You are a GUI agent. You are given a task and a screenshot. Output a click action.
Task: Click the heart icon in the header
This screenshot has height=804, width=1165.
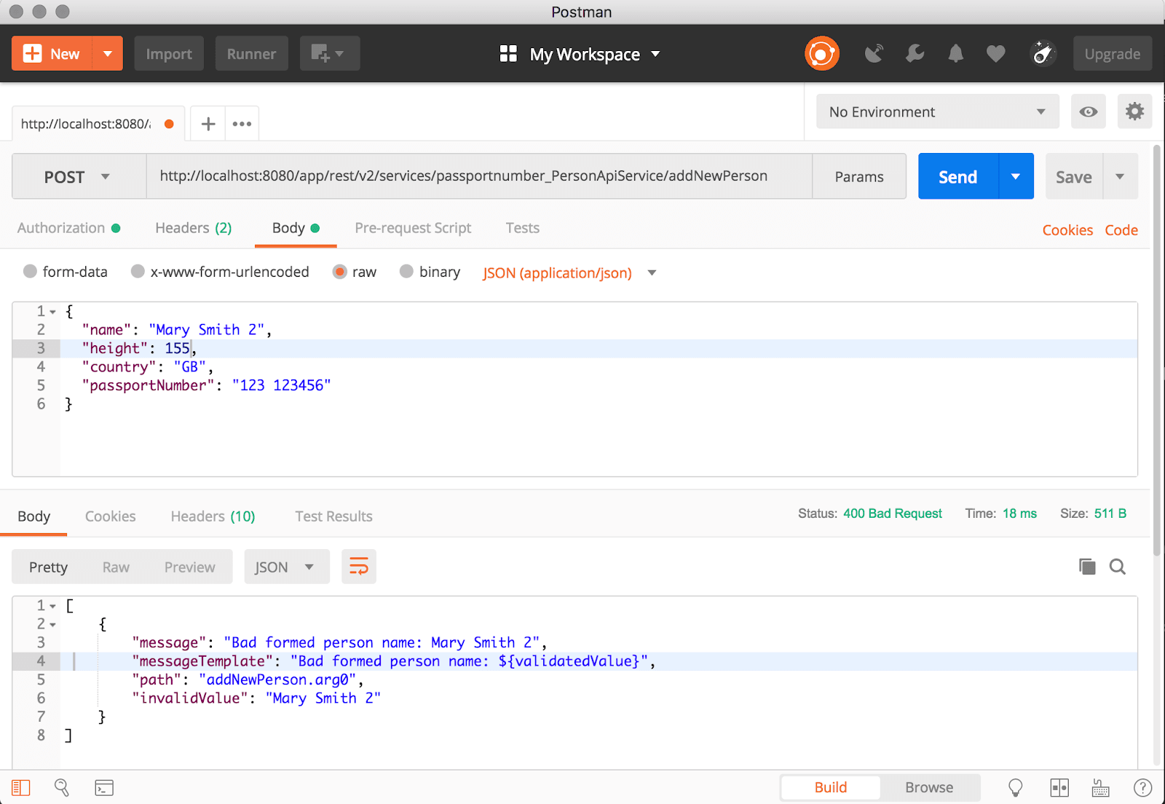995,53
